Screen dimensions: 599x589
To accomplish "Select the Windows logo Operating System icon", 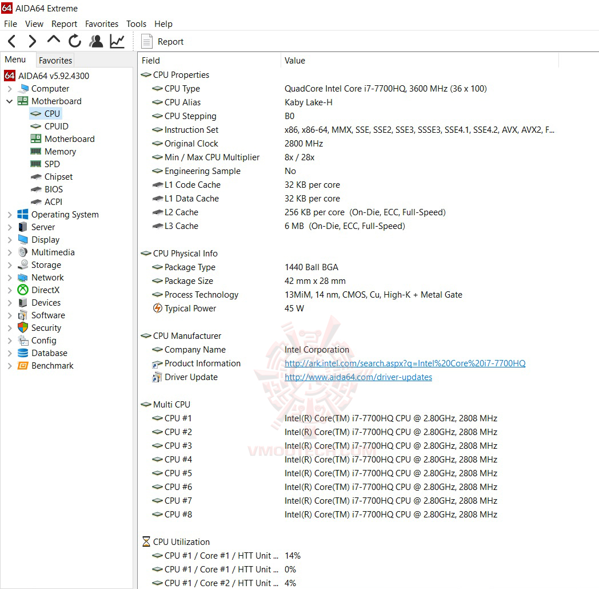I will click(23, 214).
